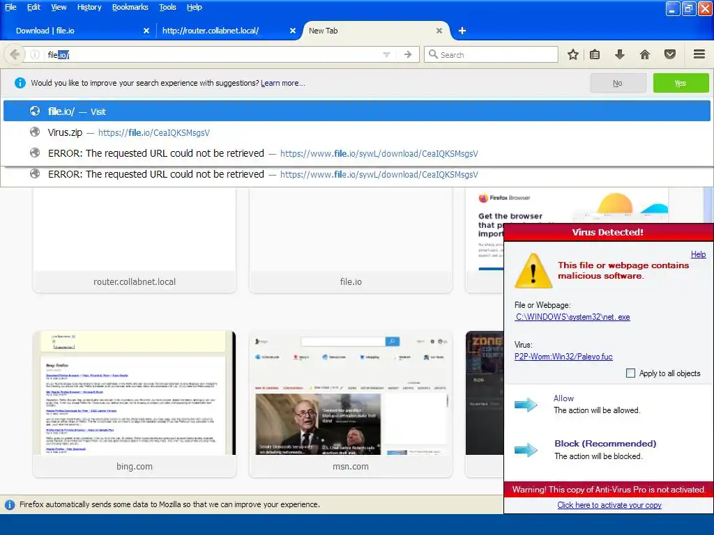The width and height of the screenshot is (714, 535).
Task: Click the page vertical scrollbar
Action: pyautogui.click(x=708, y=205)
